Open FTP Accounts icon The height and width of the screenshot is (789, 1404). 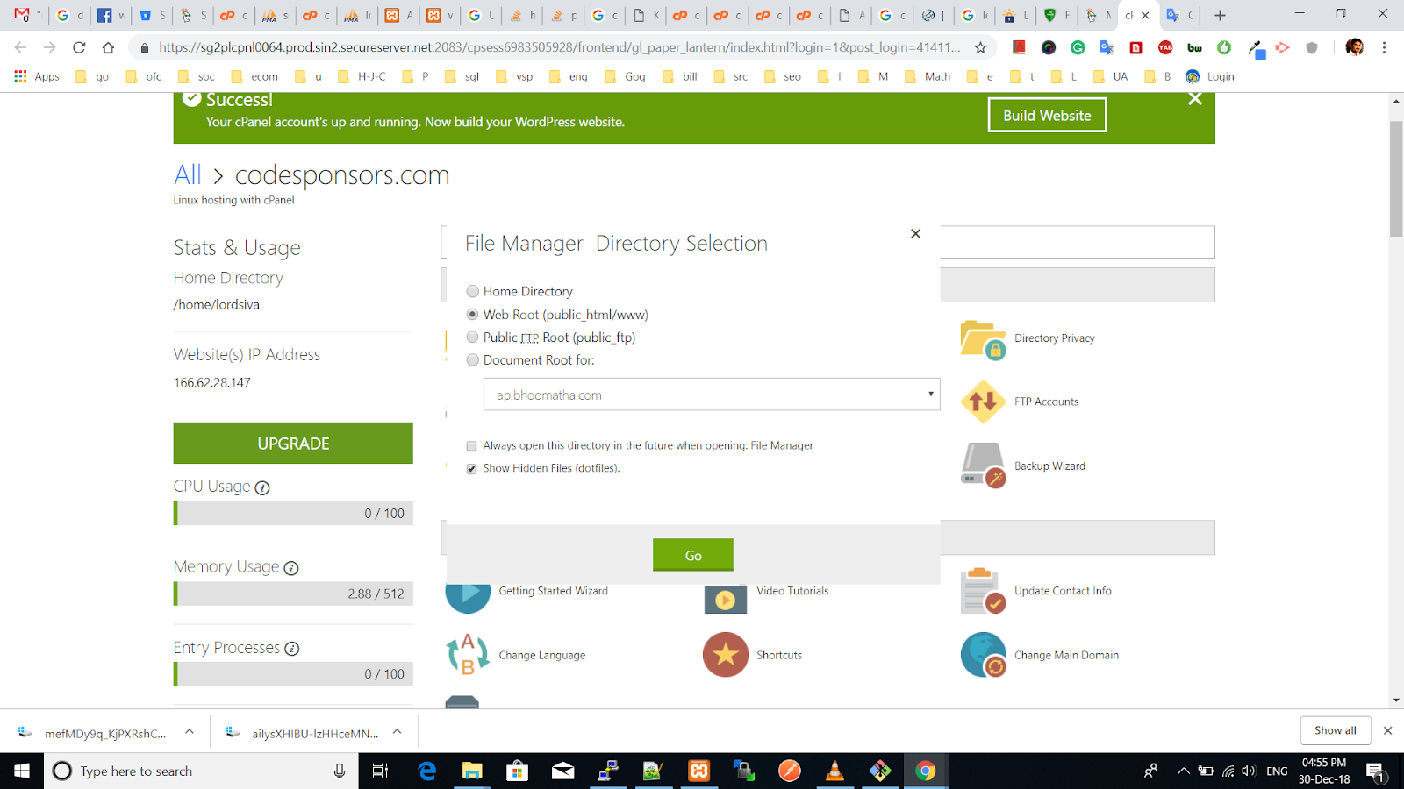pos(983,402)
